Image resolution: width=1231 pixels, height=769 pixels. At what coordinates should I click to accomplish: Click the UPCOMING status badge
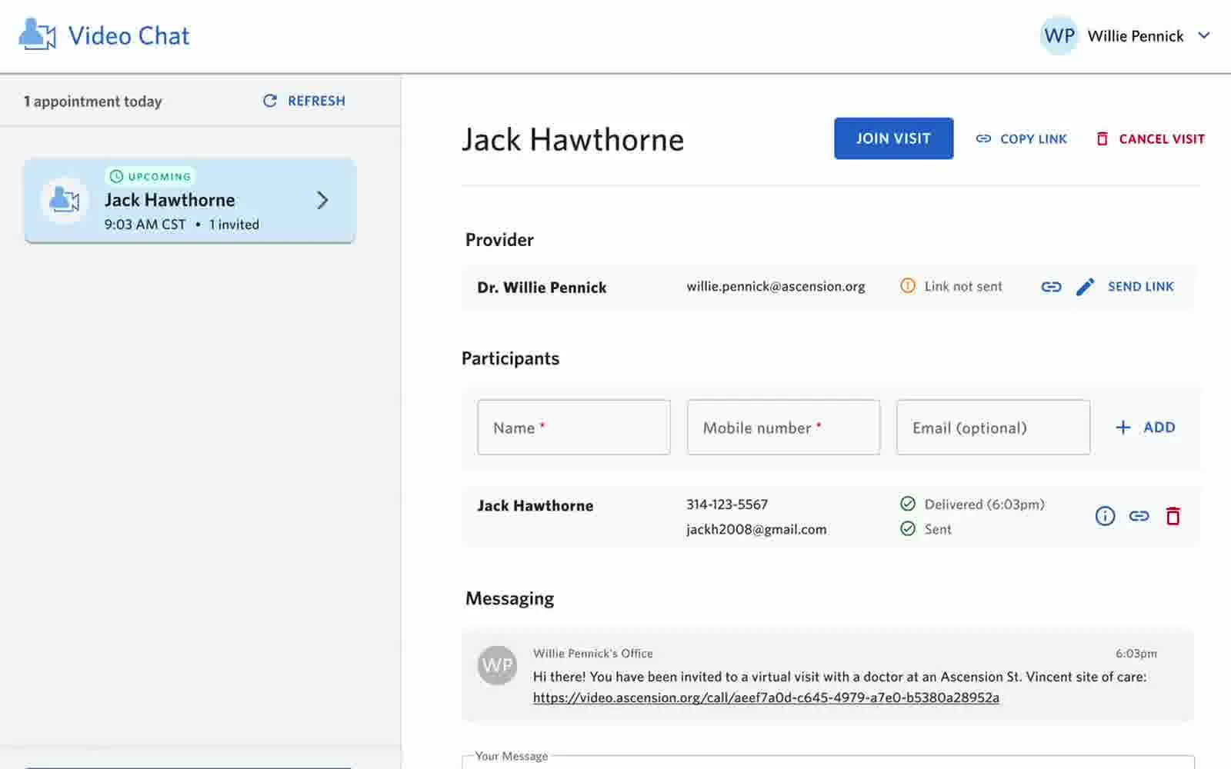click(150, 176)
